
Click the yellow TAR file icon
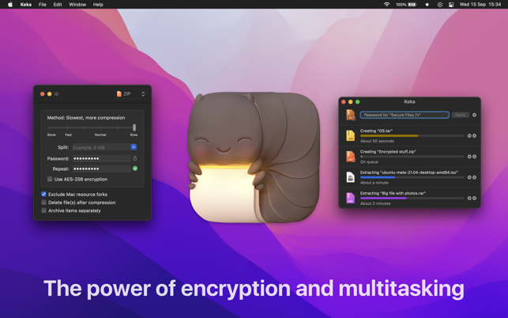(351, 135)
